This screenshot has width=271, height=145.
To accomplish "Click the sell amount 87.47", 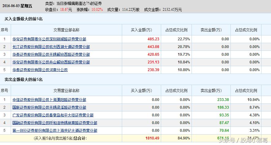I will pos(224,123).
